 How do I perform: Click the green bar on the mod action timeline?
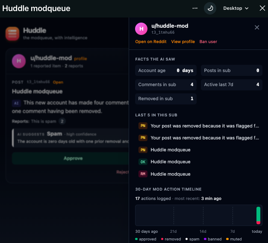click(258, 214)
